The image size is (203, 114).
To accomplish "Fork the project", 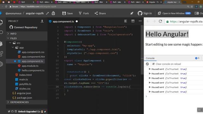I will point(84,13).
